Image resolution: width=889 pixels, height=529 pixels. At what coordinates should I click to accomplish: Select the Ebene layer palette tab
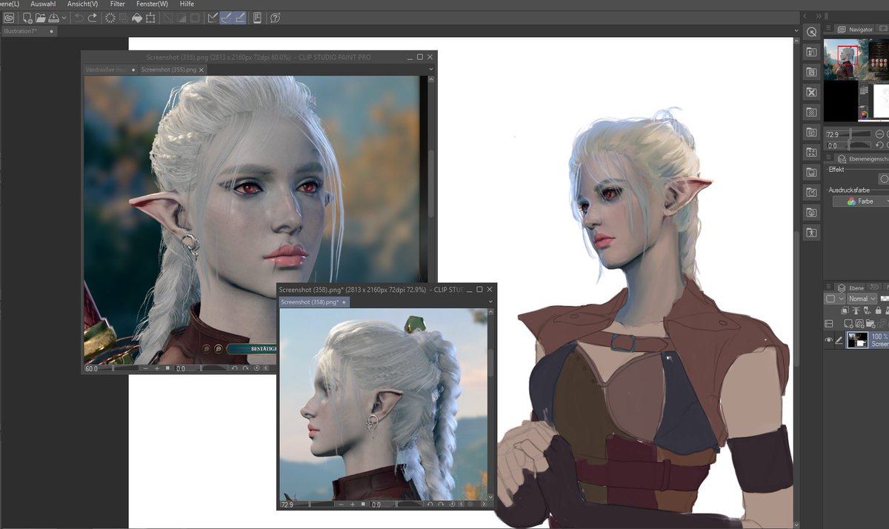click(850, 287)
